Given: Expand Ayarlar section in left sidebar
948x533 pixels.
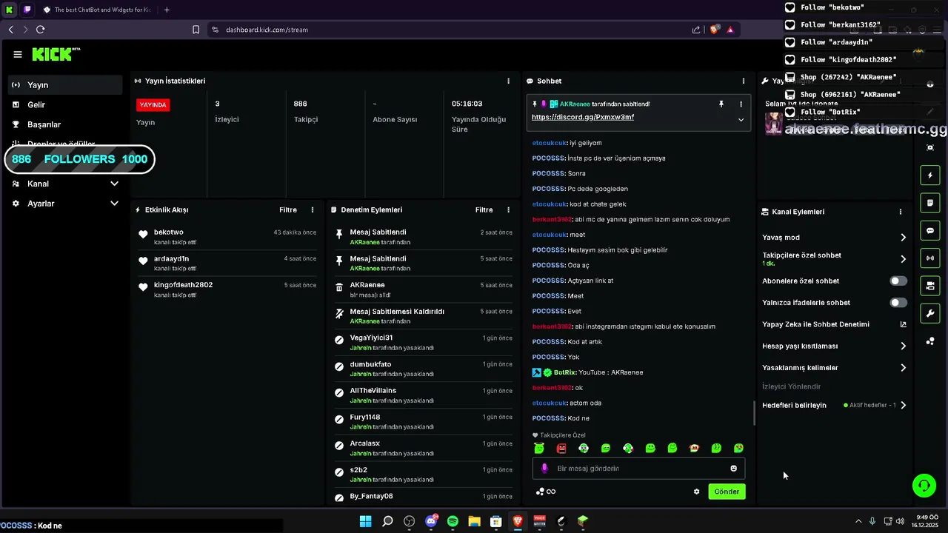Looking at the screenshot, I should coord(114,204).
